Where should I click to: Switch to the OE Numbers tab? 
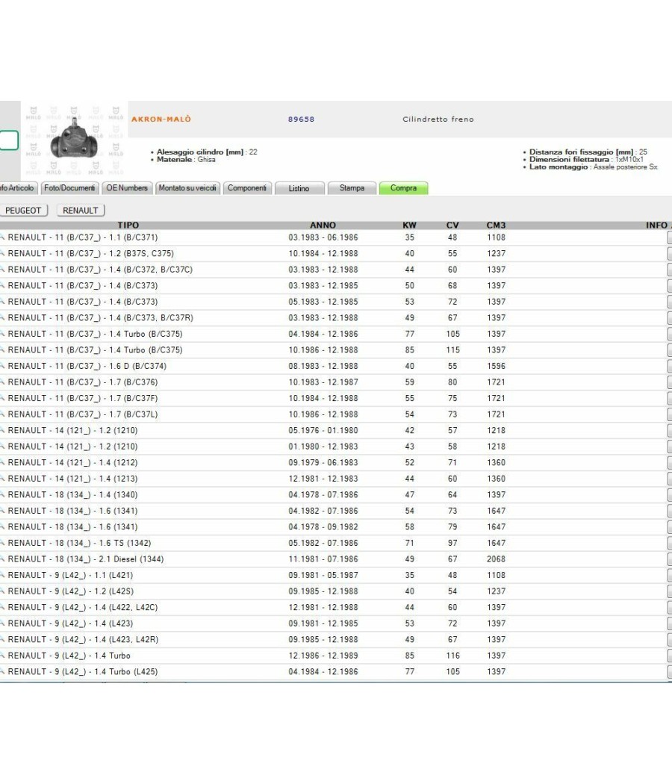pos(127,188)
